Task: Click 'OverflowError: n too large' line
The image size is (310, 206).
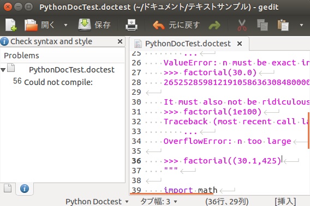Action: point(228,141)
